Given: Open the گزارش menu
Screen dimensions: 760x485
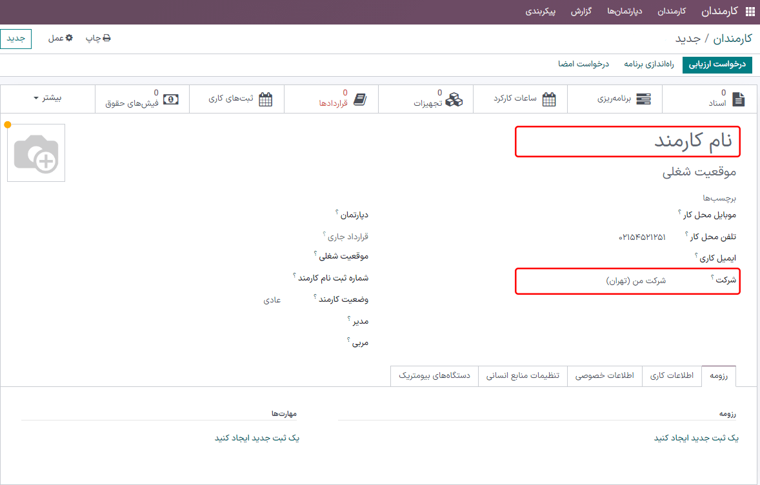Looking at the screenshot, I should [x=581, y=11].
